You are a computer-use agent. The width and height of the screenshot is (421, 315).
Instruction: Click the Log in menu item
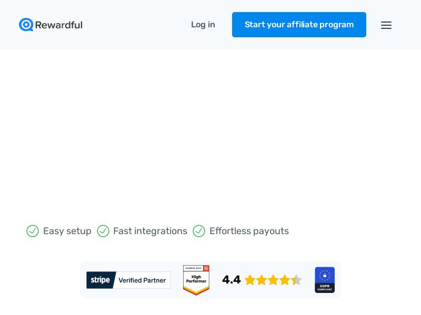(203, 25)
